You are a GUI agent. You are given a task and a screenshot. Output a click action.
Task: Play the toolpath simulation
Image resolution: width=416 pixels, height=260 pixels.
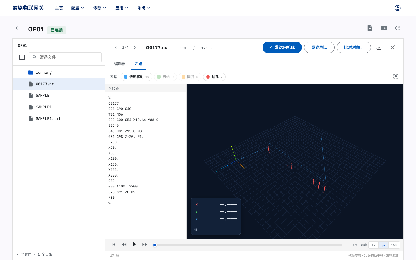pyautogui.click(x=134, y=244)
